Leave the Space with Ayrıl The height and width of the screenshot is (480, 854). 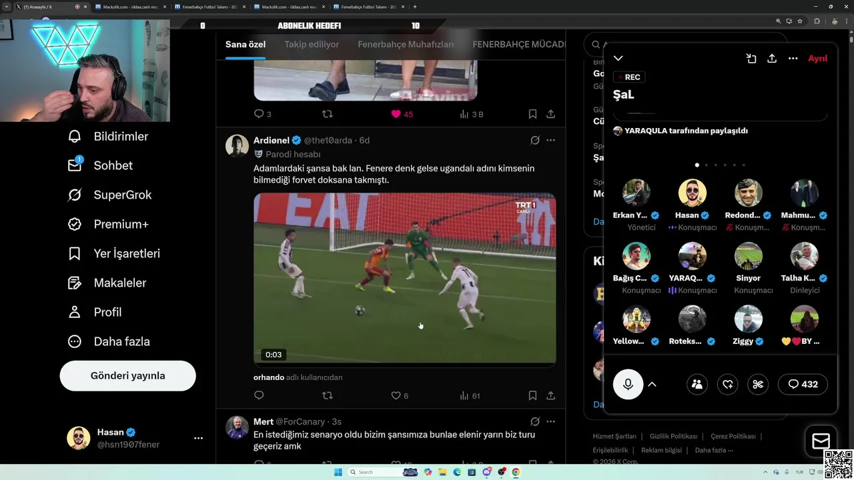click(817, 59)
